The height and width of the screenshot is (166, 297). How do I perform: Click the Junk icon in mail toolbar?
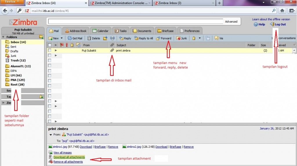tap(178, 38)
